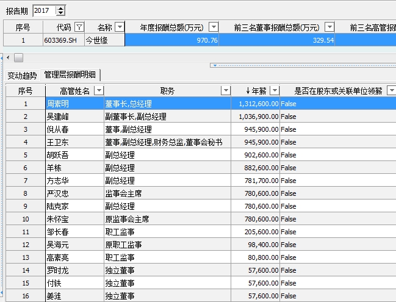Select the 羊栋 row name
Screen dimensions: 396x302
coord(75,168)
